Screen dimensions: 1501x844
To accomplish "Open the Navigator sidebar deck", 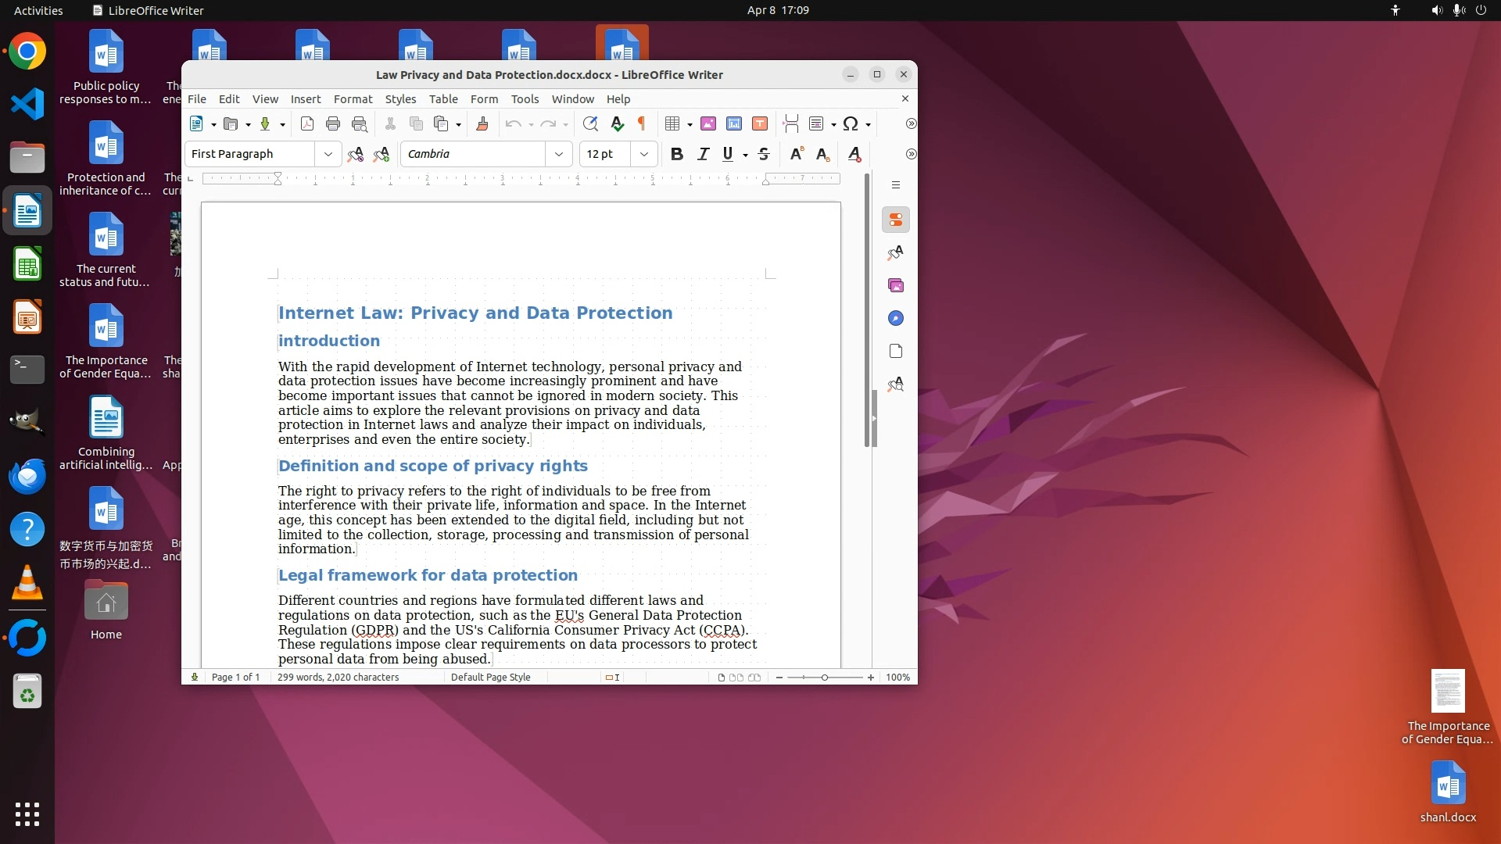I will pyautogui.click(x=896, y=318).
